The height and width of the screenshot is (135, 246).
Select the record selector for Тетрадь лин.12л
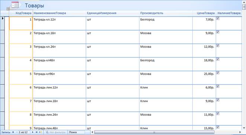(x=2, y=91)
